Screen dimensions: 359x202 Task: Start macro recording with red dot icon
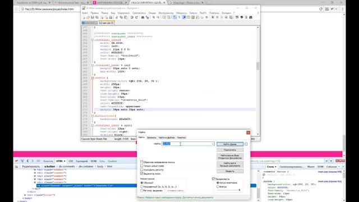click(213, 17)
